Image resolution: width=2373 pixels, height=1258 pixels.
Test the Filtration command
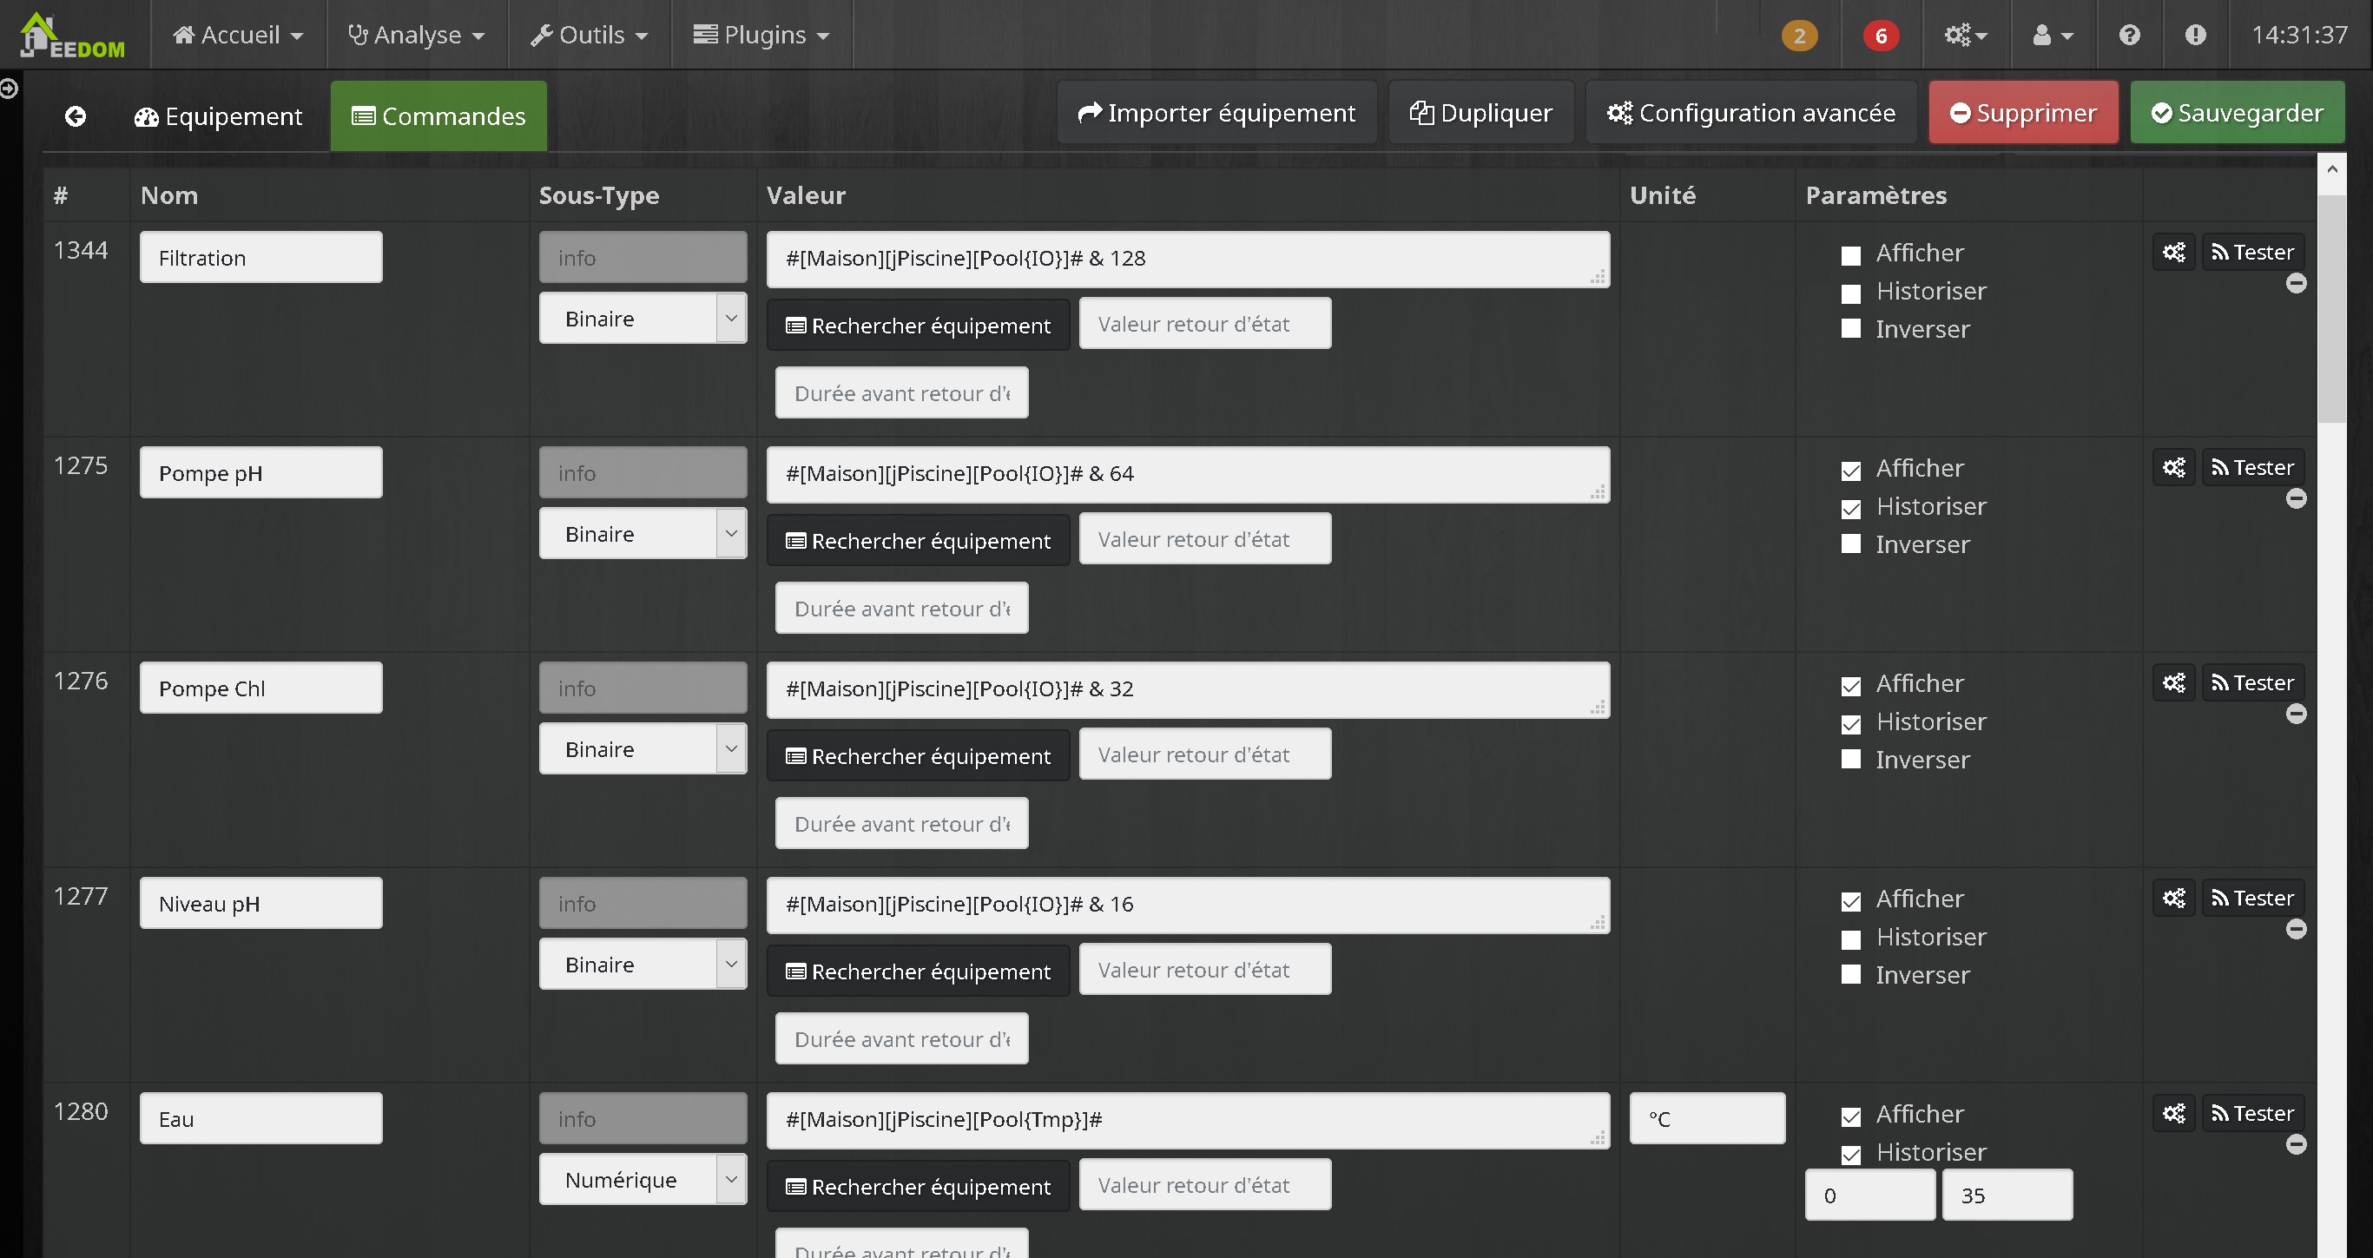click(x=2252, y=253)
